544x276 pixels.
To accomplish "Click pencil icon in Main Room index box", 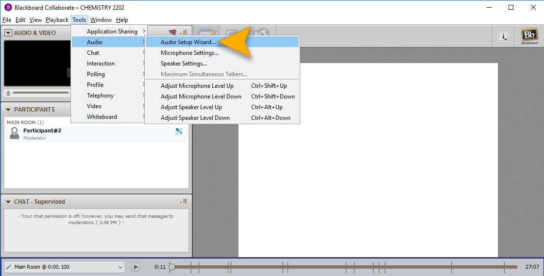I will pyautogui.click(x=9, y=267).
